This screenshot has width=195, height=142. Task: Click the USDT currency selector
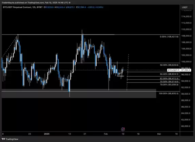(186, 7)
